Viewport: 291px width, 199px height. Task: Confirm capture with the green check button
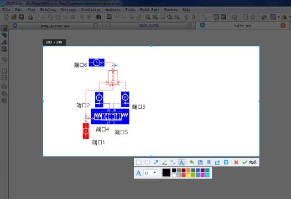click(250, 163)
